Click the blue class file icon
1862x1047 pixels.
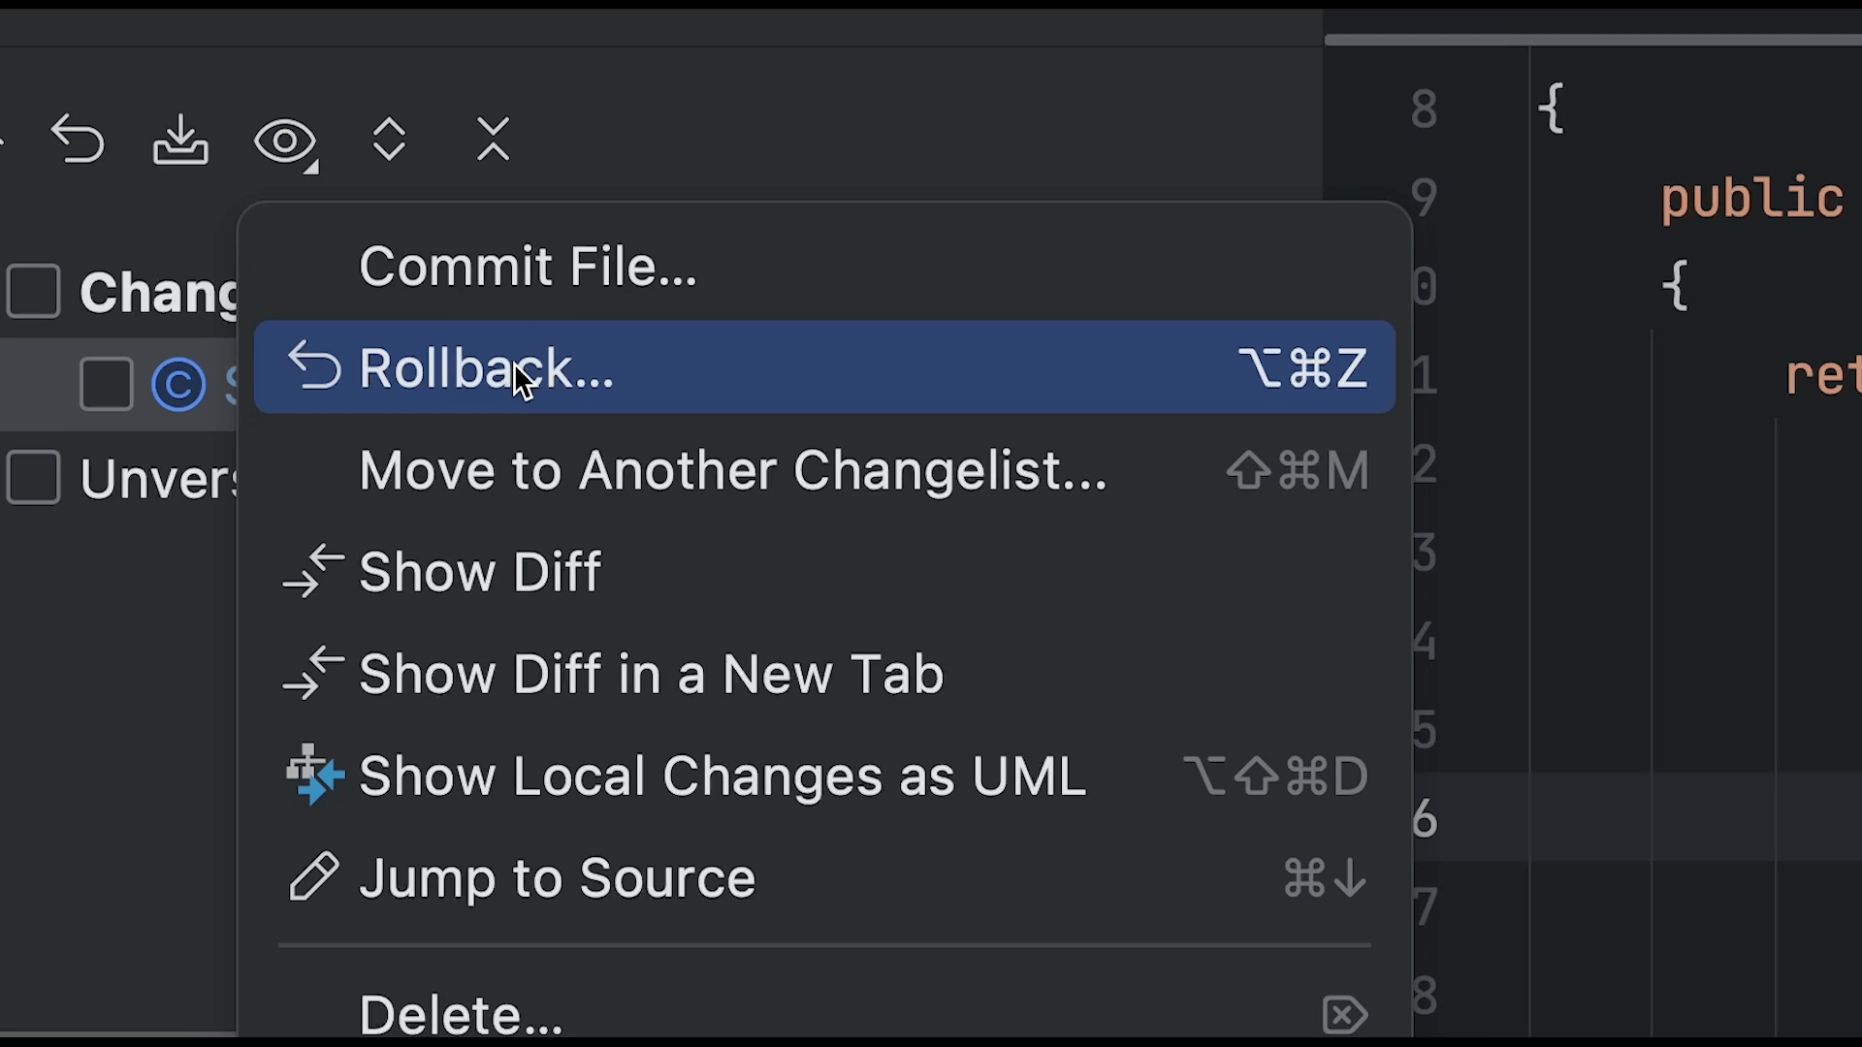178,385
